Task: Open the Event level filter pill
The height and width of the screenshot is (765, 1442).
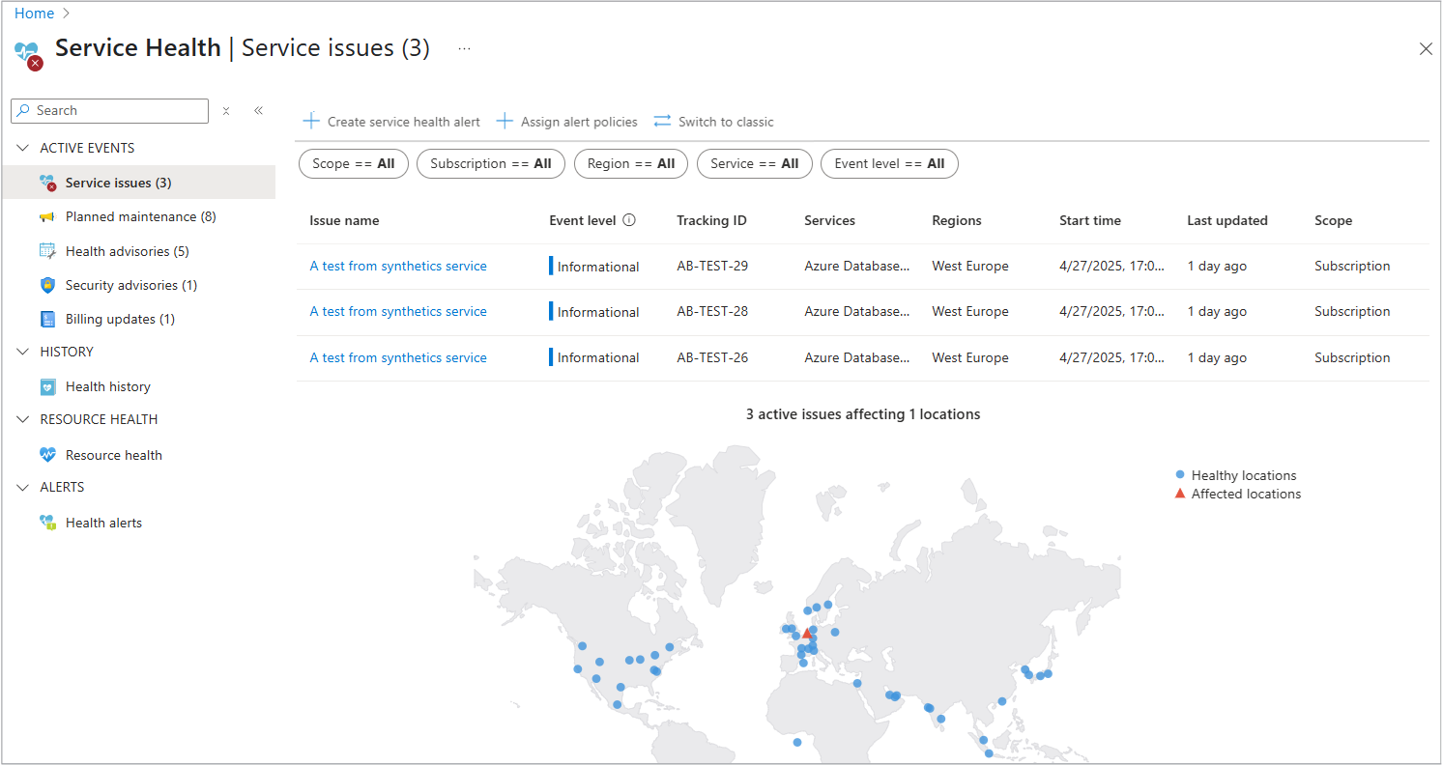Action: tap(888, 163)
